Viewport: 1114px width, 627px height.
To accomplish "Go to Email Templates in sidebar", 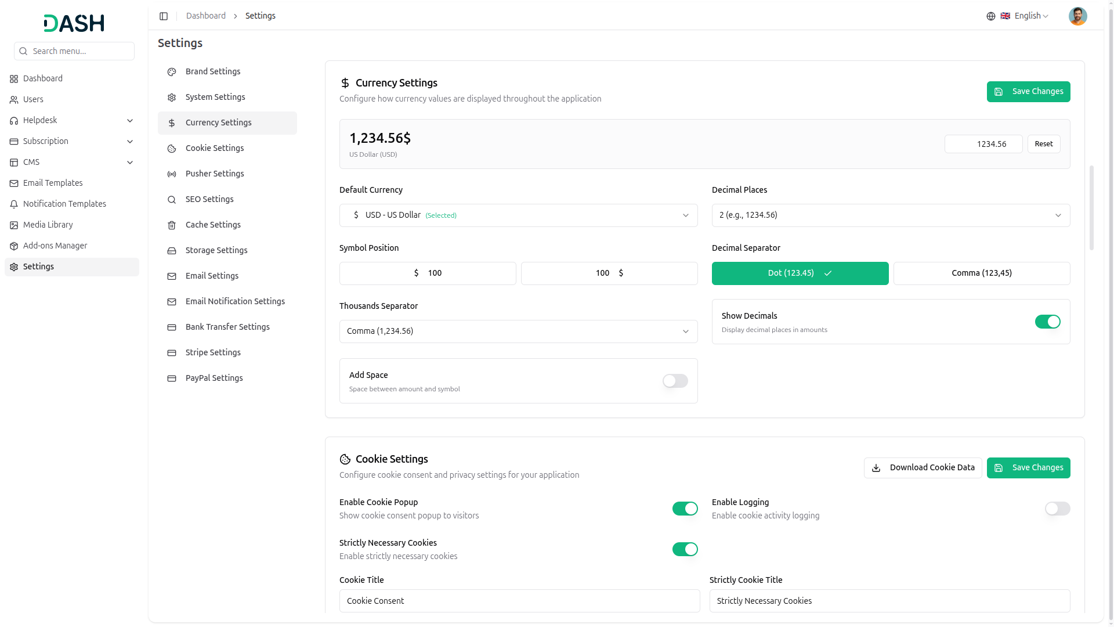I will pos(53,183).
